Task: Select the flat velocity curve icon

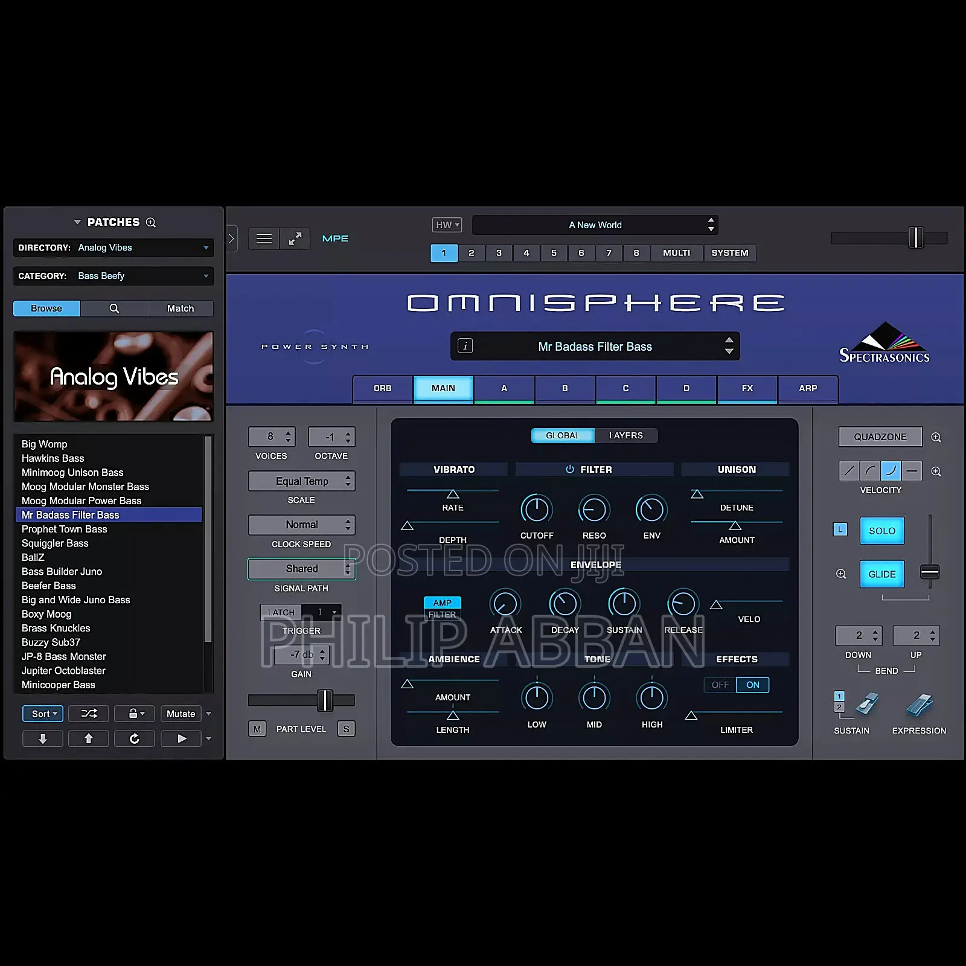Action: pyautogui.click(x=912, y=470)
